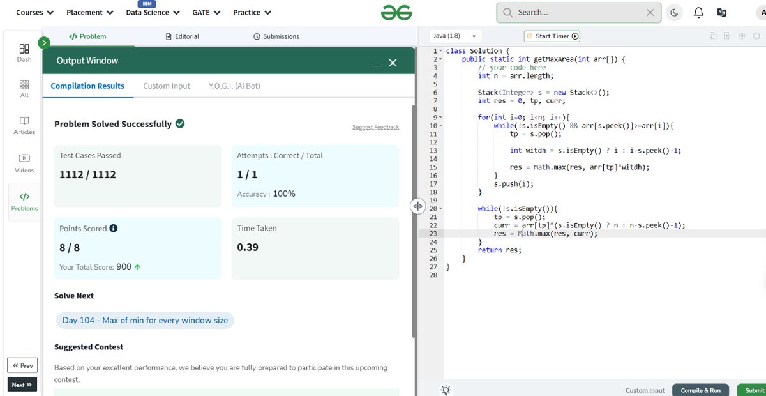The width and height of the screenshot is (766, 396).
Task: Click the Submit button
Action: click(x=753, y=390)
